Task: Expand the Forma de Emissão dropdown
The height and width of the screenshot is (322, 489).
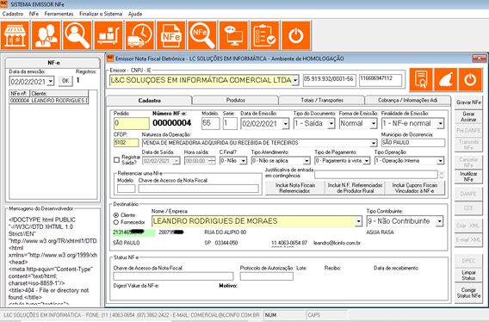Action: [374, 124]
